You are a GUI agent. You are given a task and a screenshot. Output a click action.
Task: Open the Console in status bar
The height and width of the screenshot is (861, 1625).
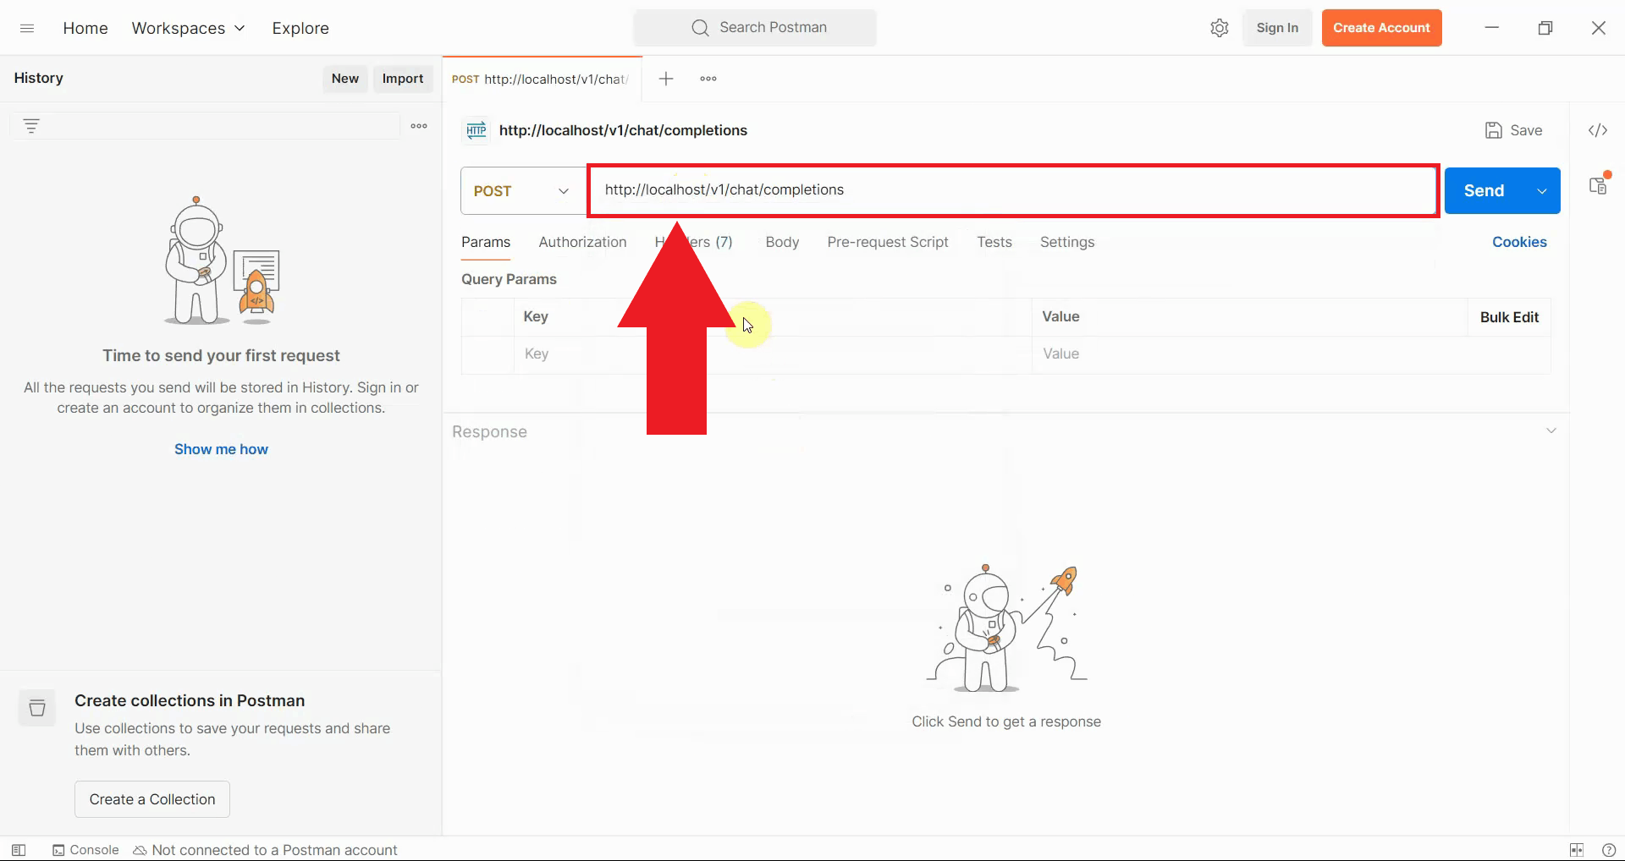tap(85, 850)
